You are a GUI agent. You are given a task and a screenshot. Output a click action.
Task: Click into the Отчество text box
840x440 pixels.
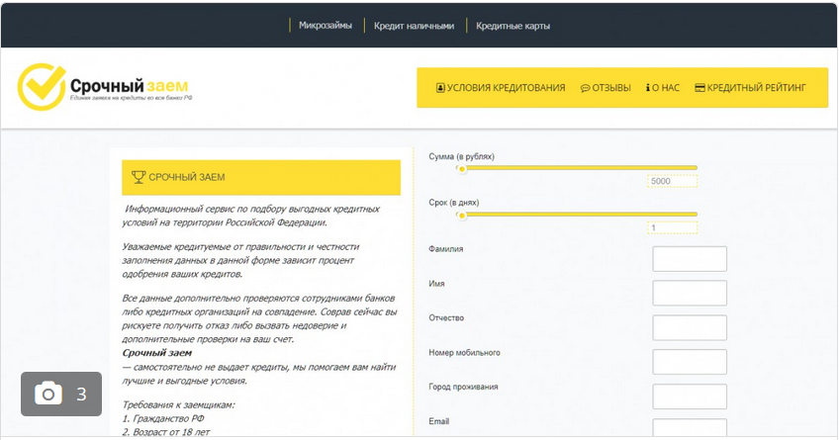click(x=690, y=328)
